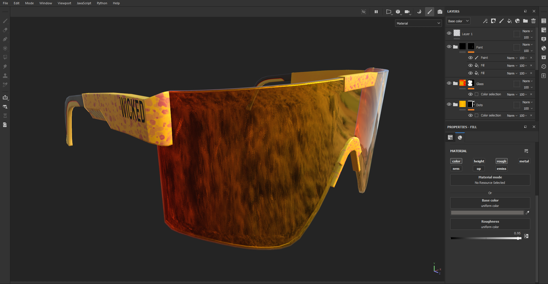548x284 pixels.
Task: Click the Base color uniform color swatch
Action: (x=487, y=213)
